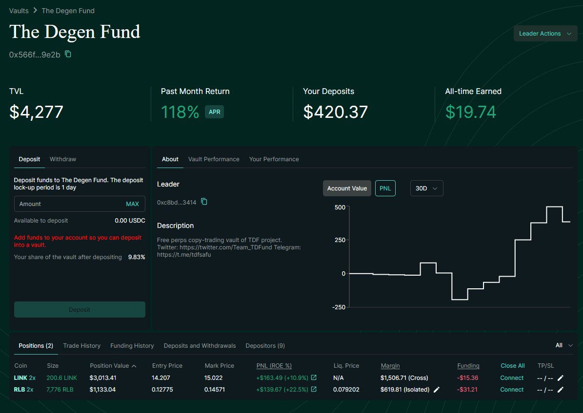The width and height of the screenshot is (583, 413).
Task: Switch to the Withdraw tab
Action: click(x=62, y=159)
